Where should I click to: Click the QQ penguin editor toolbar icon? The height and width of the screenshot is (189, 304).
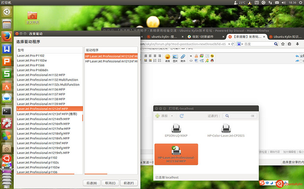(212, 61)
